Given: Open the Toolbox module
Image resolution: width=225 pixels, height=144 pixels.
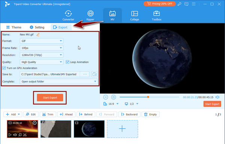Looking at the screenshot, I should [x=156, y=16].
